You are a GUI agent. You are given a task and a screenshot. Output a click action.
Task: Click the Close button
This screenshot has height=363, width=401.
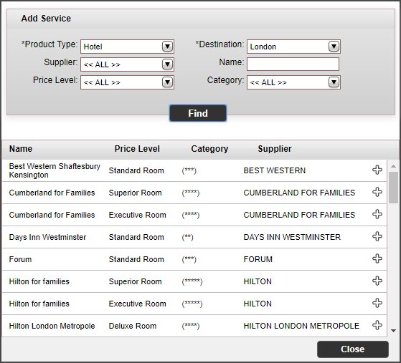(353, 349)
